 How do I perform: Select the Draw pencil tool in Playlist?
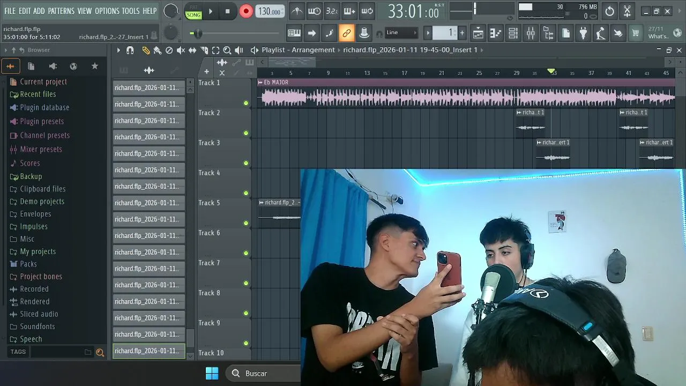[x=146, y=50]
